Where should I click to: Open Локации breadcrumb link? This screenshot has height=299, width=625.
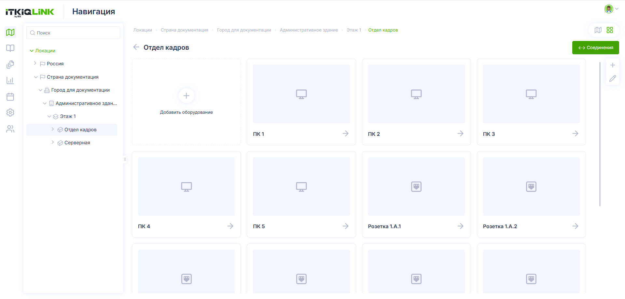(x=143, y=30)
